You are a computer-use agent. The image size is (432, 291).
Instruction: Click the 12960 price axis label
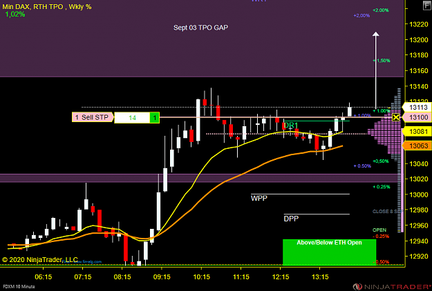click(x=419, y=225)
